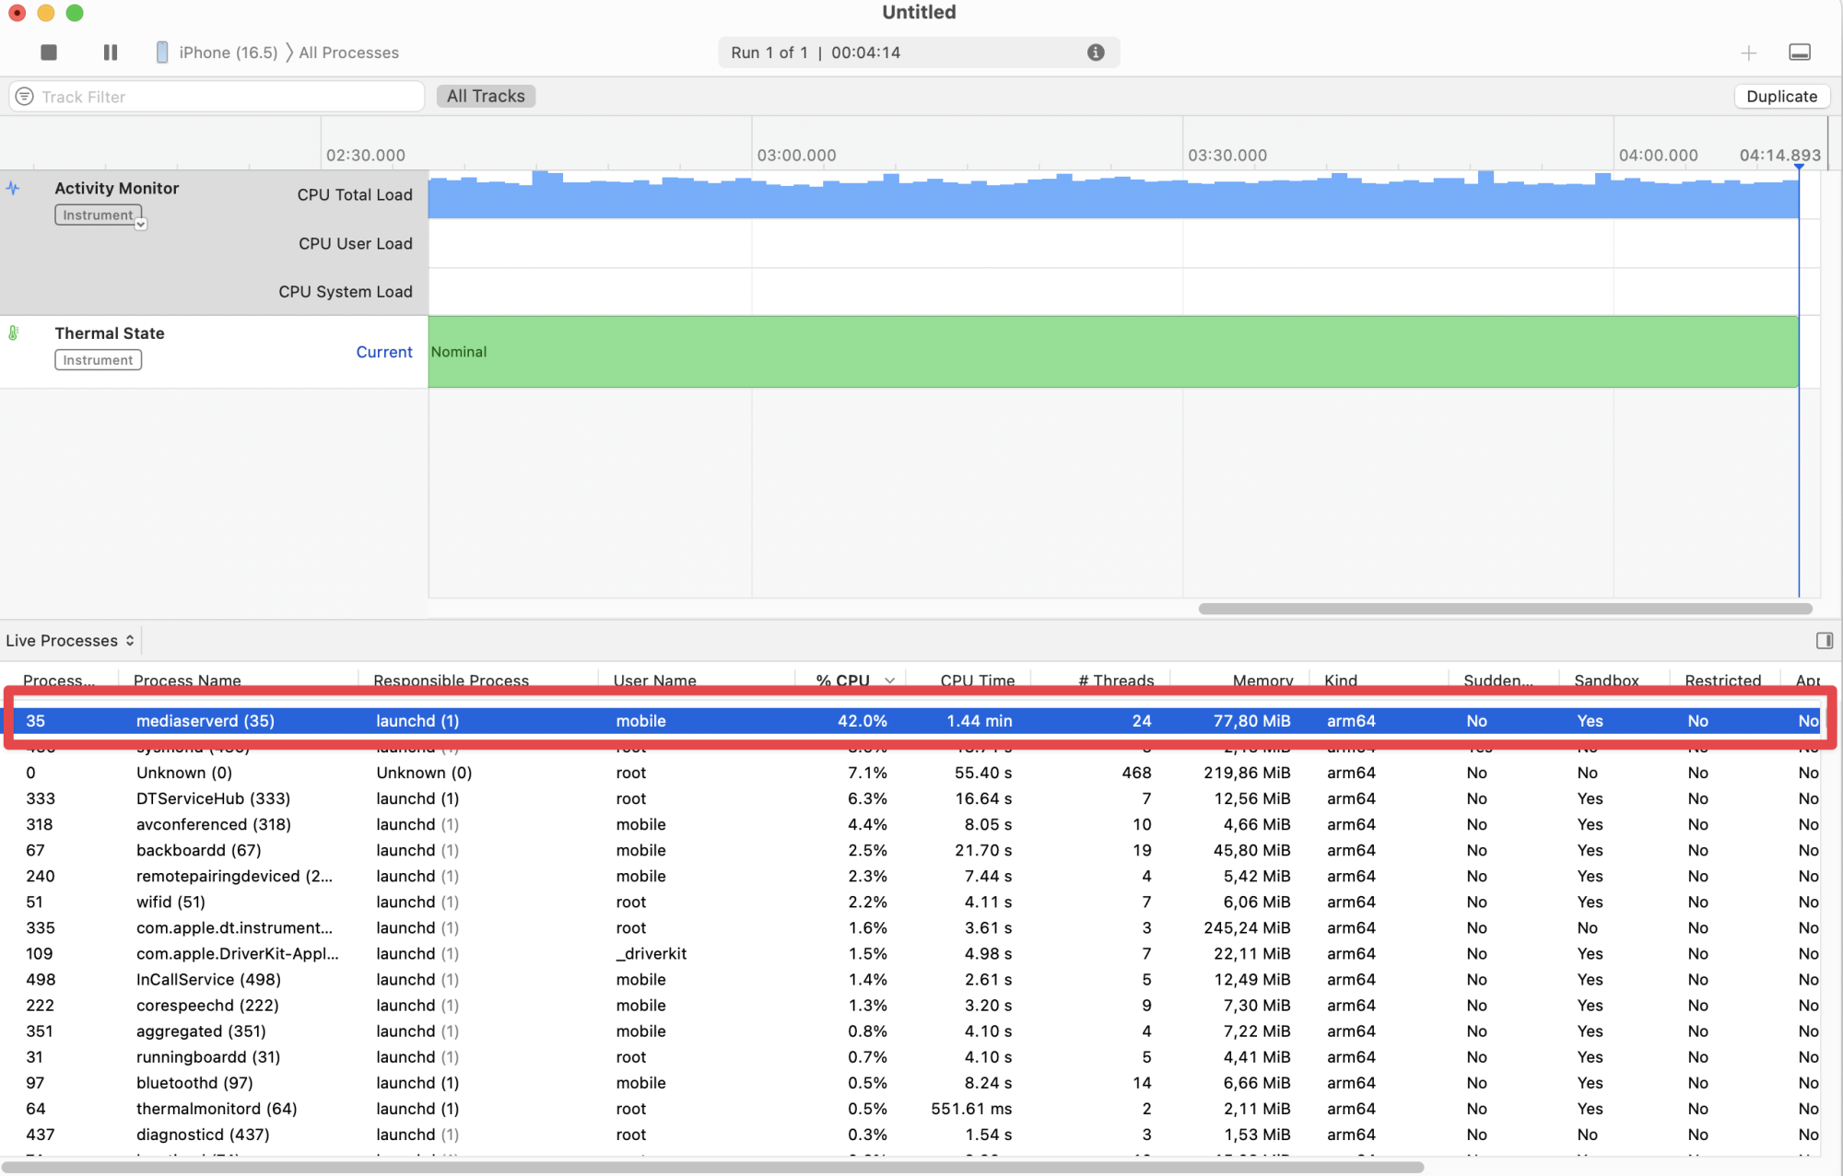Image resolution: width=1843 pixels, height=1176 pixels.
Task: Pause the current recording run
Action: (x=111, y=52)
